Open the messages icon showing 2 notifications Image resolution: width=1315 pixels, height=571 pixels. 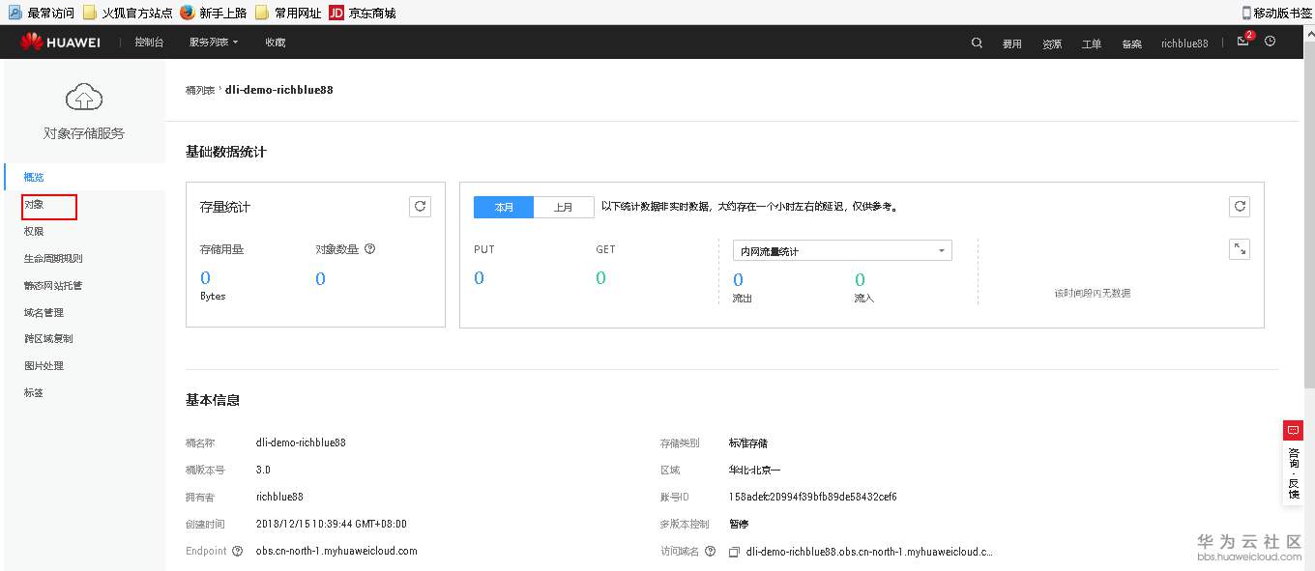1242,43
